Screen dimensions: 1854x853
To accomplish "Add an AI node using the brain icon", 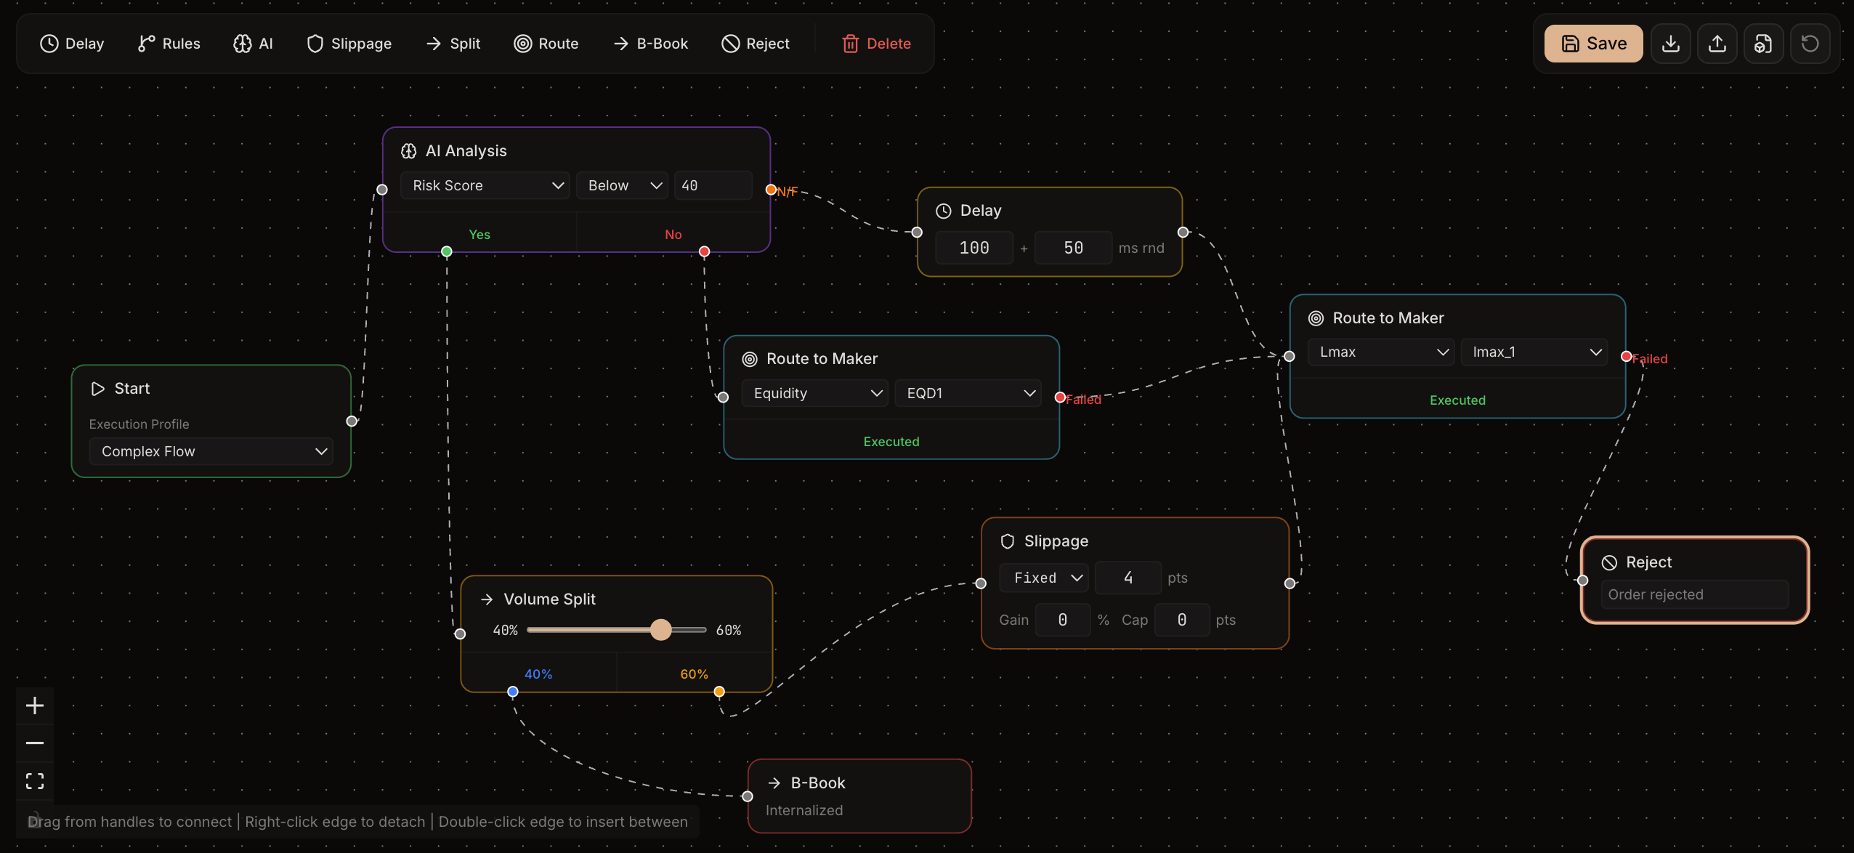I will (241, 44).
